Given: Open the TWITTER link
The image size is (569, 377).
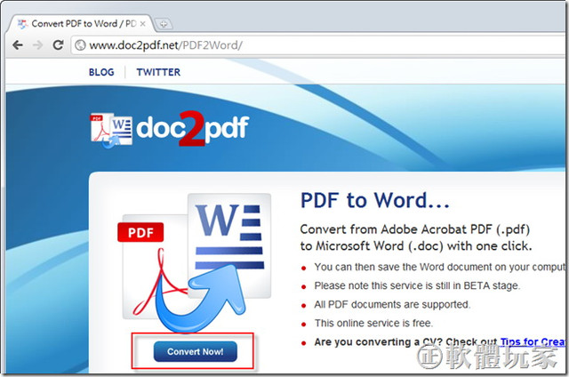Looking at the screenshot, I should (158, 72).
